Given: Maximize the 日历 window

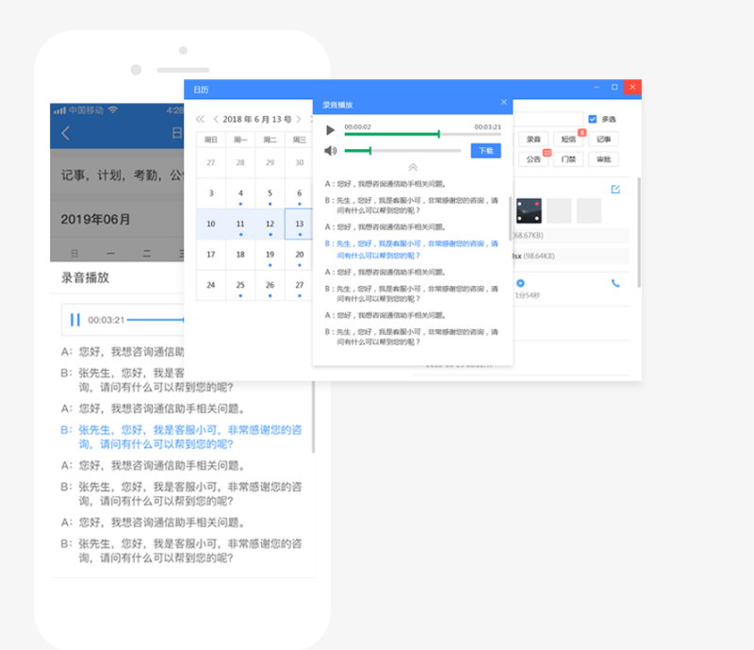Looking at the screenshot, I should 615,87.
